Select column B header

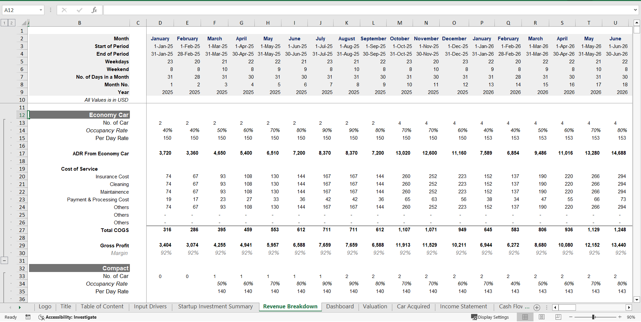click(x=79, y=23)
